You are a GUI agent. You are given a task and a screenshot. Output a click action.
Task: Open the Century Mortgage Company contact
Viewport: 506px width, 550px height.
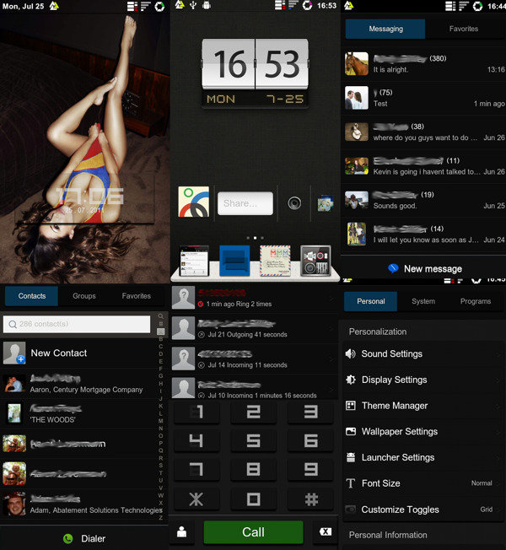pos(79,383)
